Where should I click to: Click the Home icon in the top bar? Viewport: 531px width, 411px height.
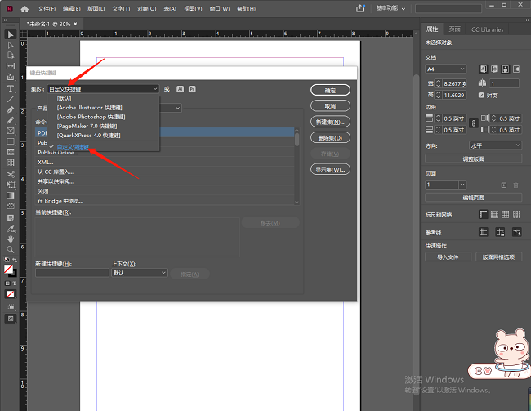25,8
